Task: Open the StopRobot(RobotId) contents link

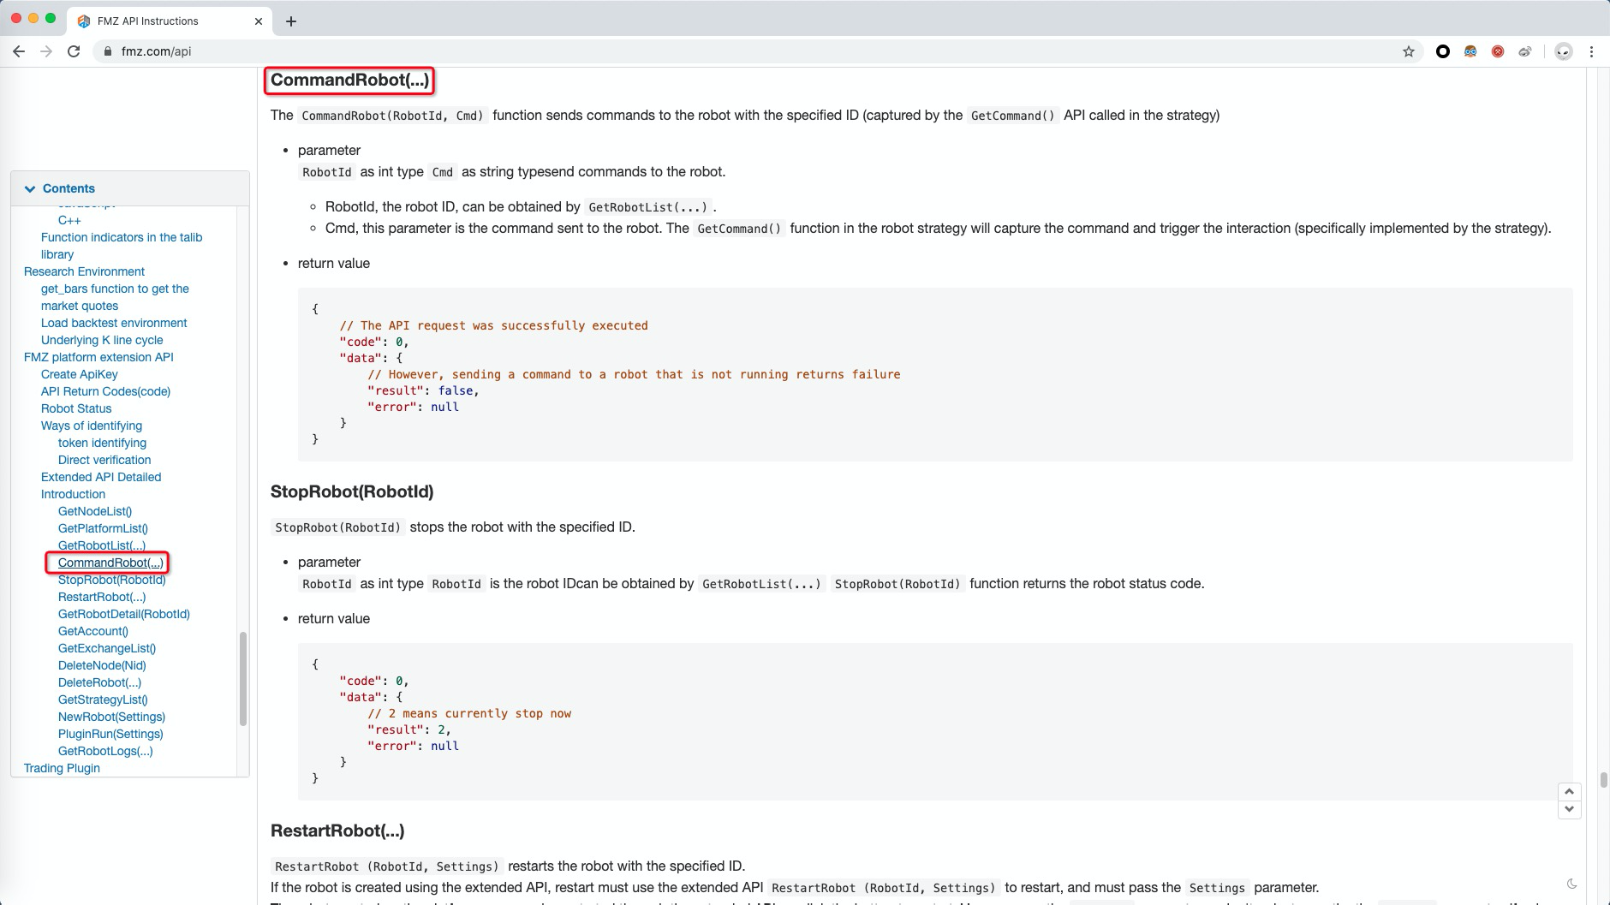Action: [x=111, y=580]
